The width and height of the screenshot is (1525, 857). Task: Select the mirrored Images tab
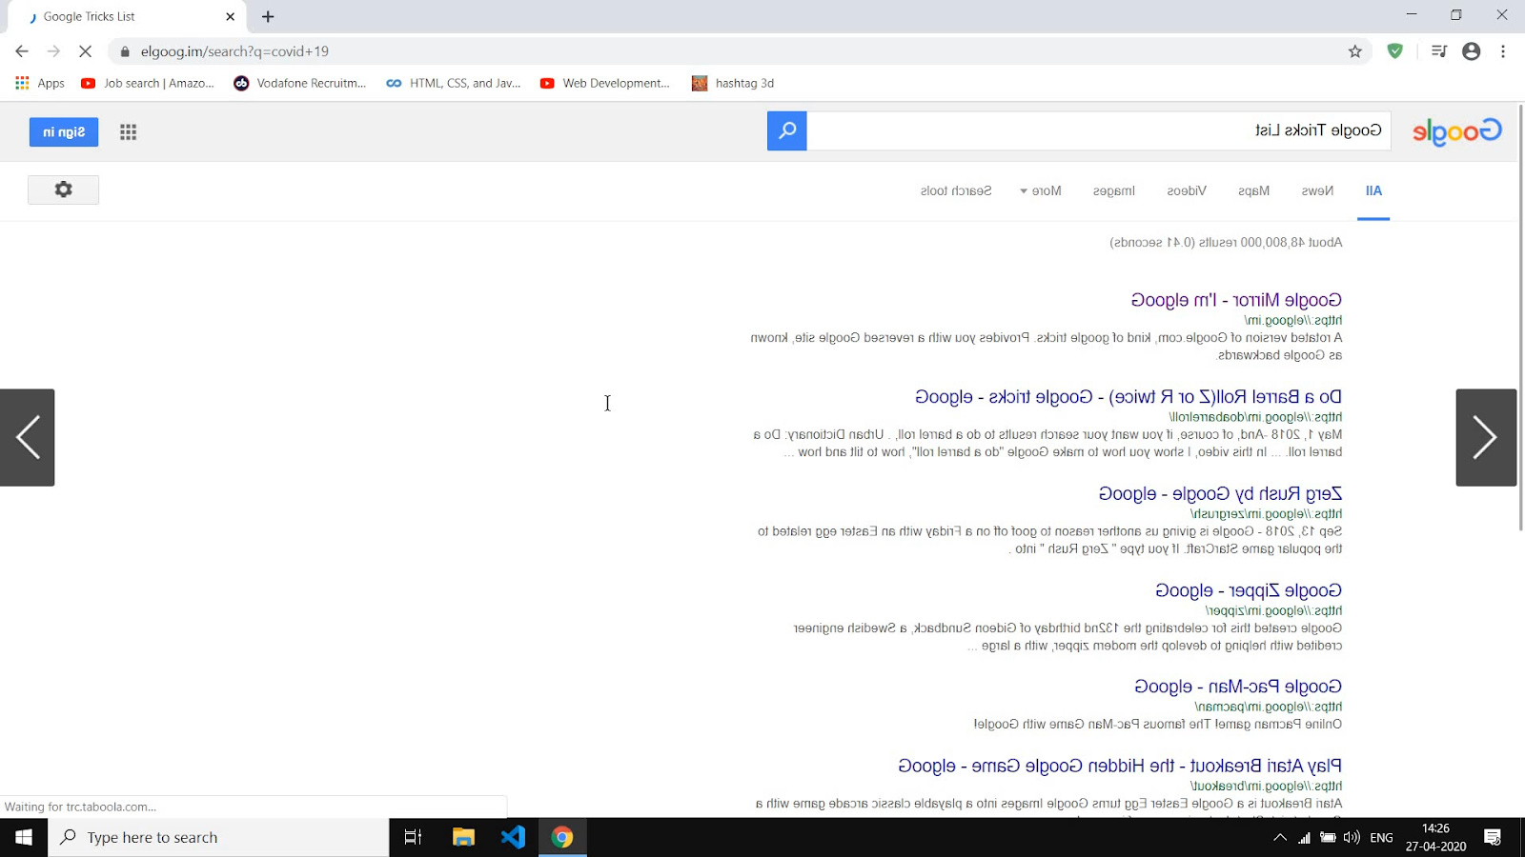[1113, 190]
